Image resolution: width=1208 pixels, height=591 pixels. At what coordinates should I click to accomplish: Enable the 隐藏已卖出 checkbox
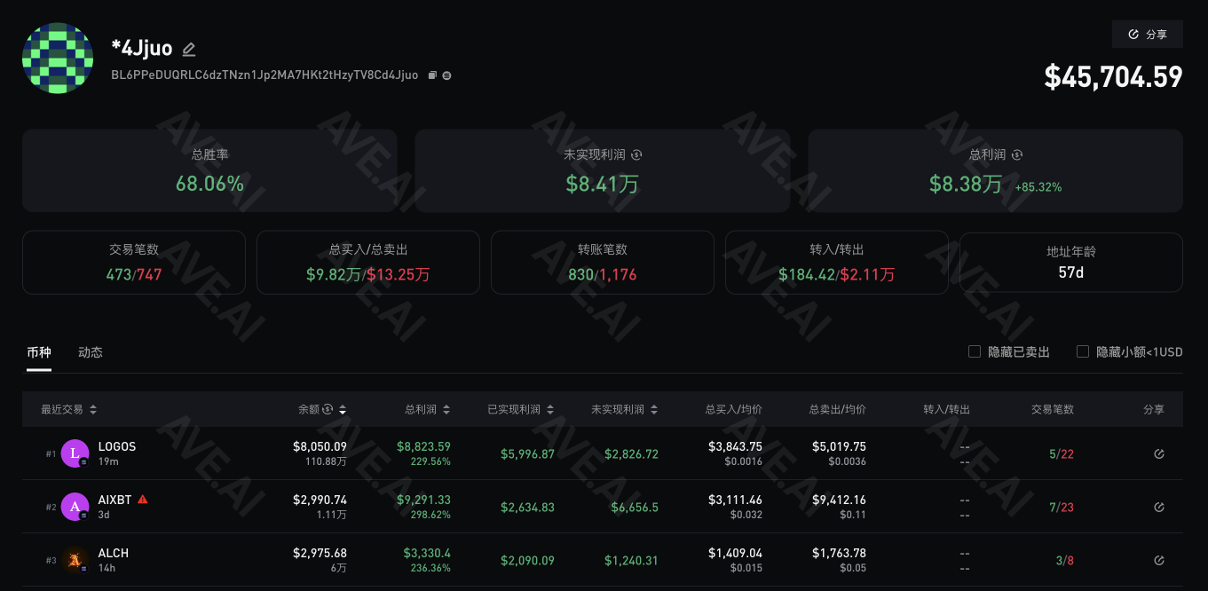[x=975, y=351]
